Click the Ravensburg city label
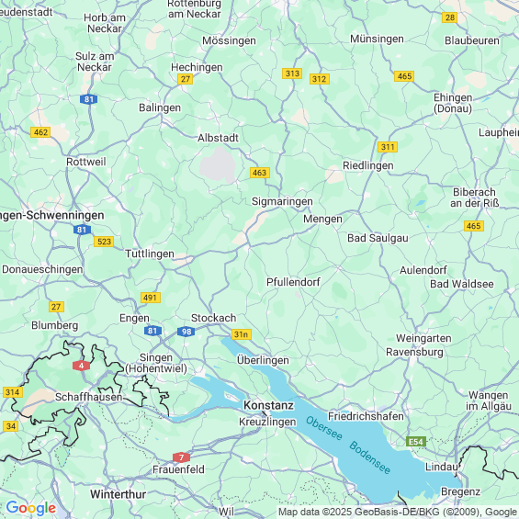 click(414, 352)
